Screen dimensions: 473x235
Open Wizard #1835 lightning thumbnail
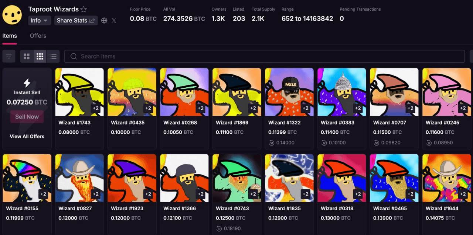click(289, 178)
